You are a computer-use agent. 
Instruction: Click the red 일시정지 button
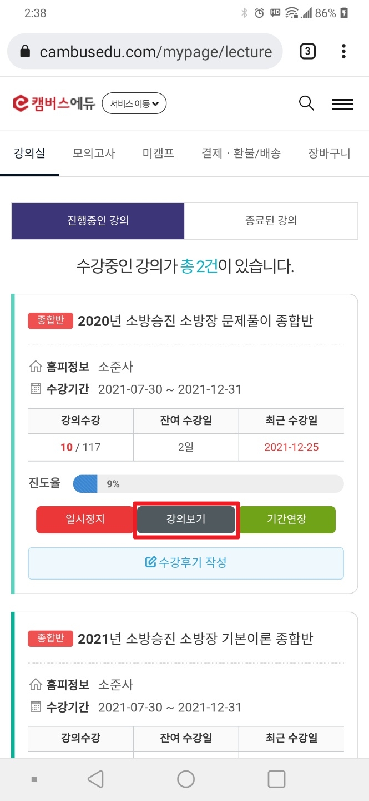(x=85, y=520)
